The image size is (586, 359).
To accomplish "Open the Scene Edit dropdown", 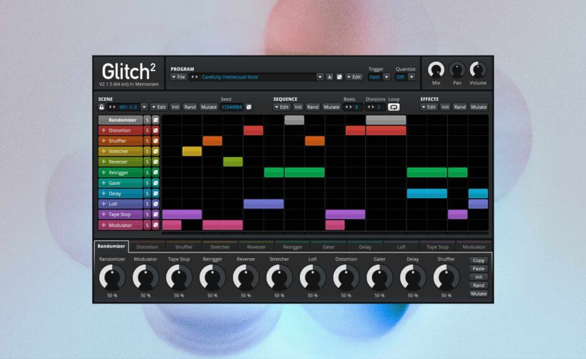I will (x=159, y=107).
